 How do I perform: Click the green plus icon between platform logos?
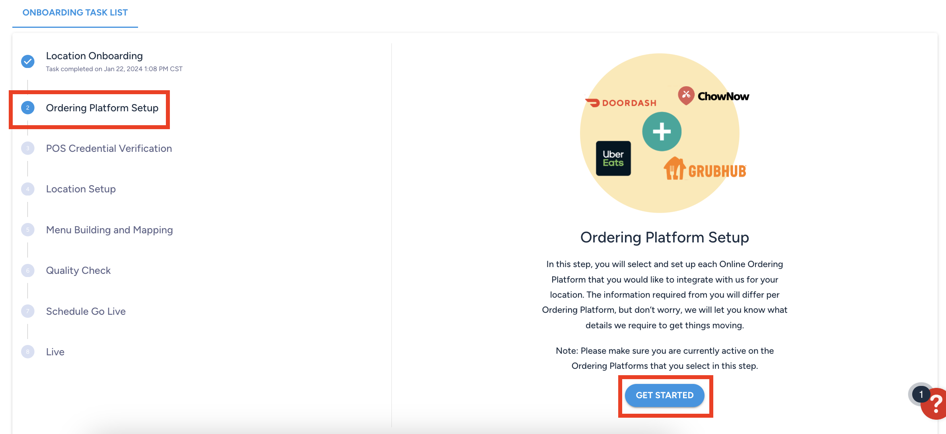point(661,131)
